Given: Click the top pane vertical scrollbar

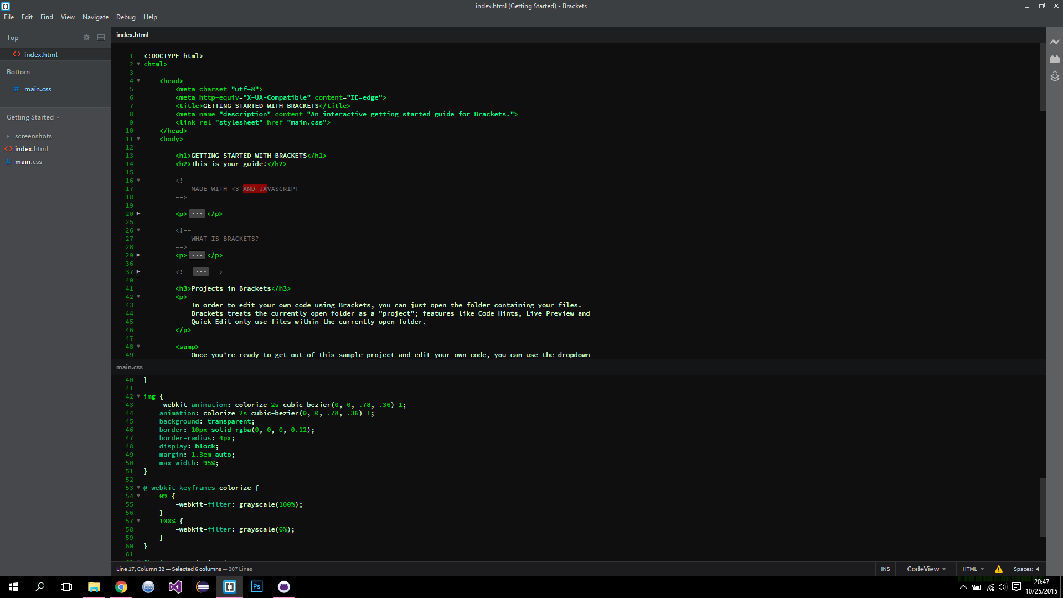Looking at the screenshot, I should pos(1043,78).
